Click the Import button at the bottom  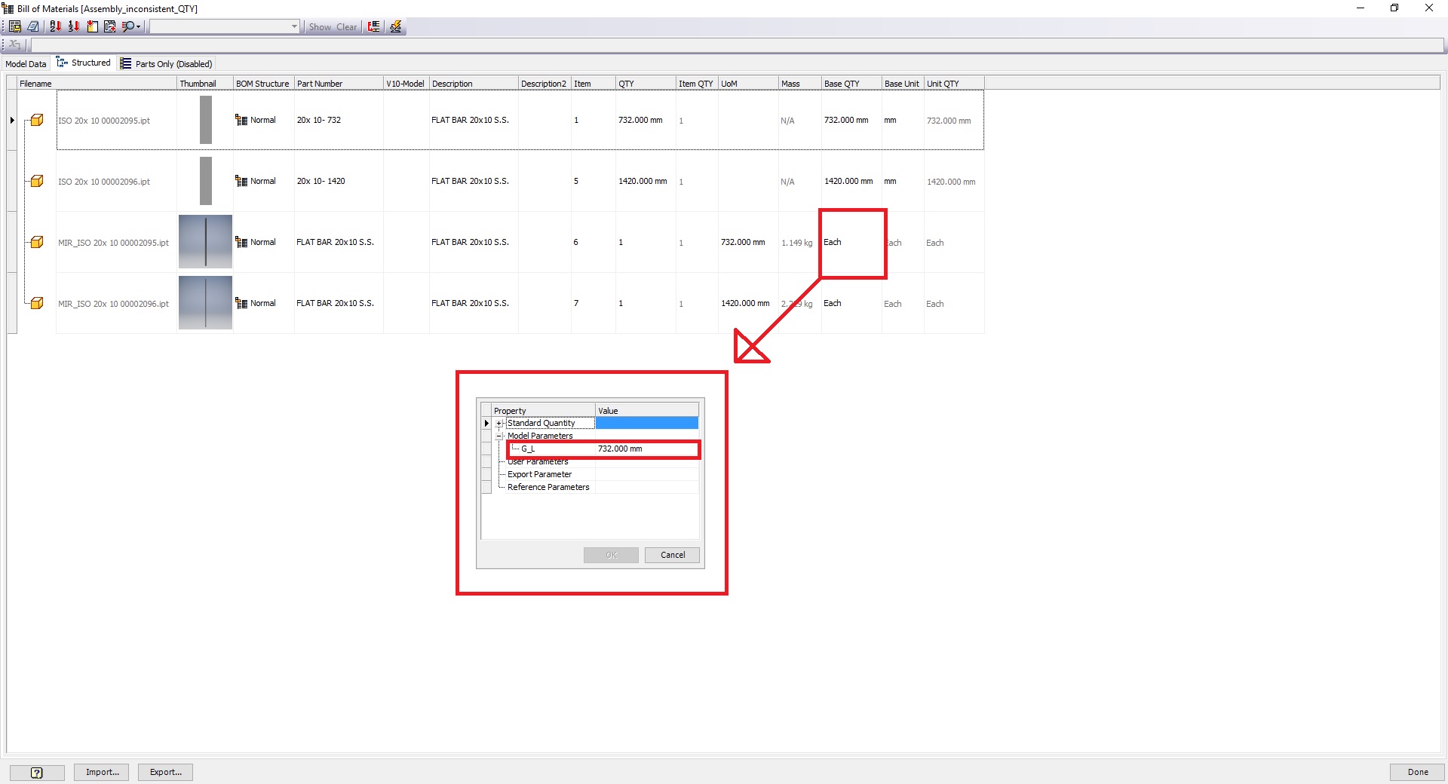click(x=101, y=772)
